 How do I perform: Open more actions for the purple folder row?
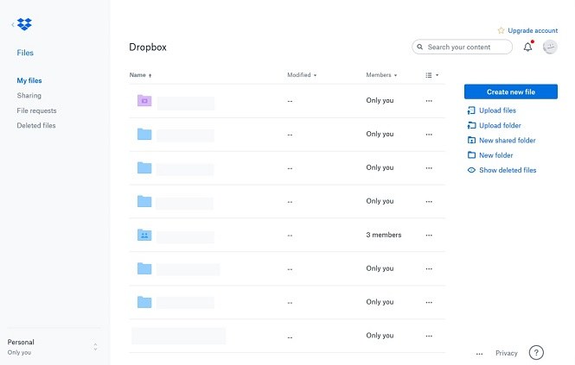(x=429, y=101)
